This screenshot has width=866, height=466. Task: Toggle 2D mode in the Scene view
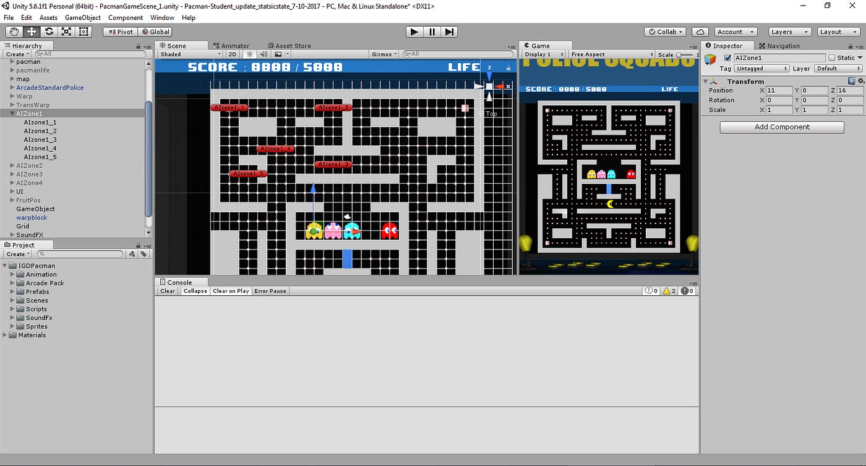click(232, 54)
